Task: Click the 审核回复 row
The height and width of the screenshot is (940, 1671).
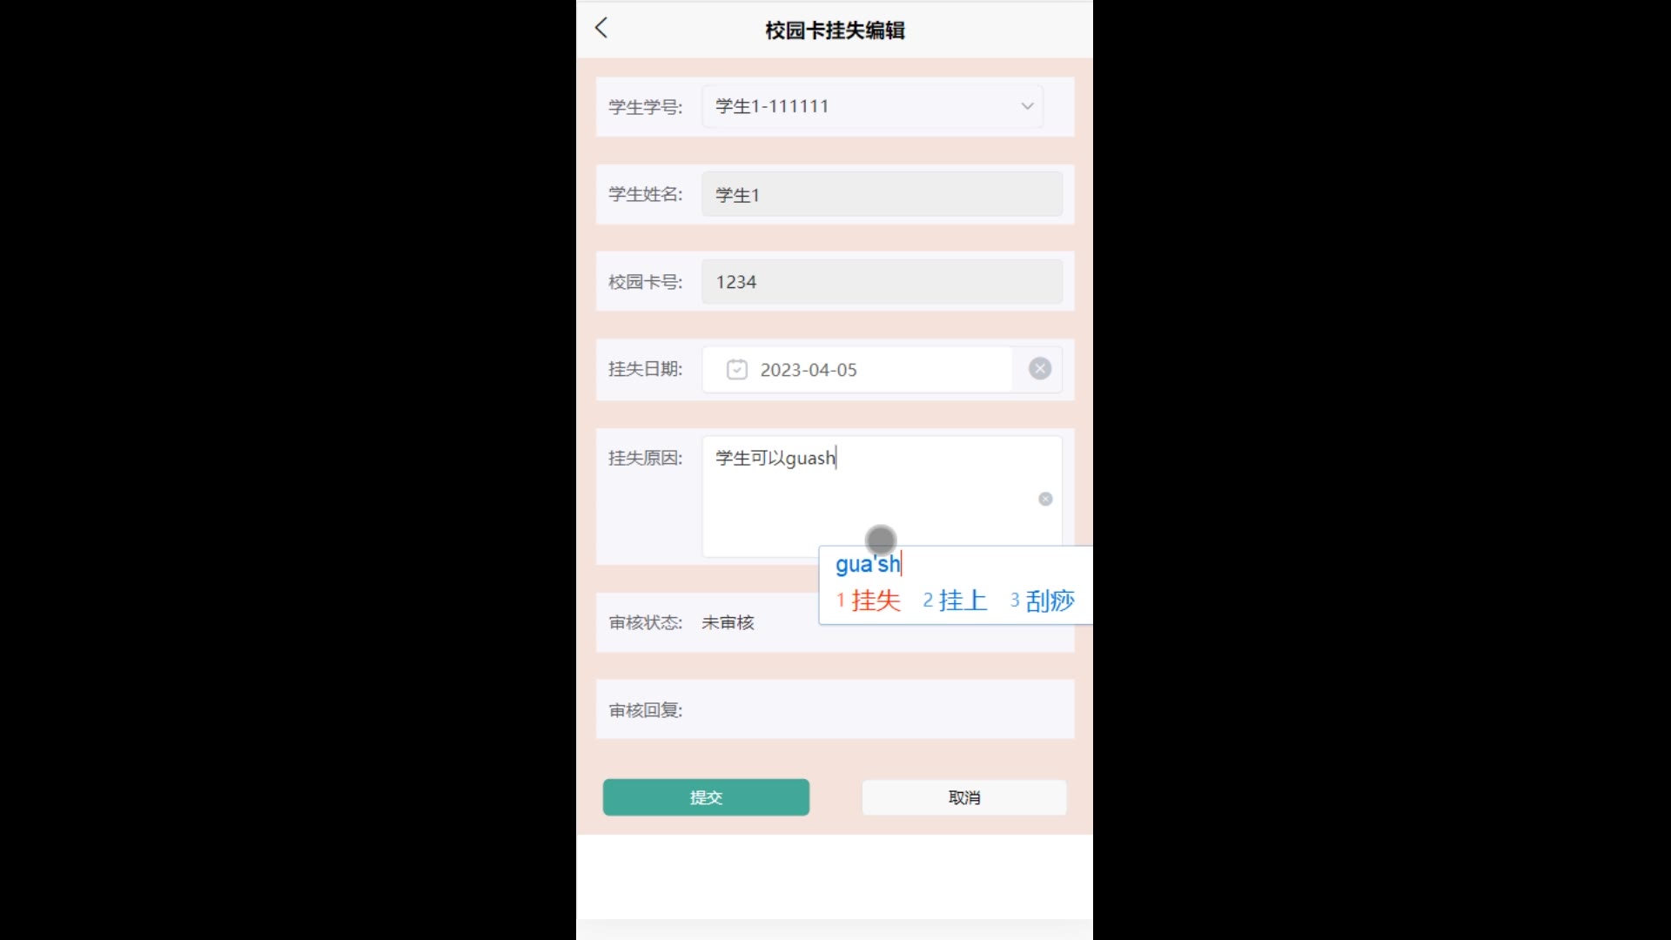Action: click(x=835, y=709)
